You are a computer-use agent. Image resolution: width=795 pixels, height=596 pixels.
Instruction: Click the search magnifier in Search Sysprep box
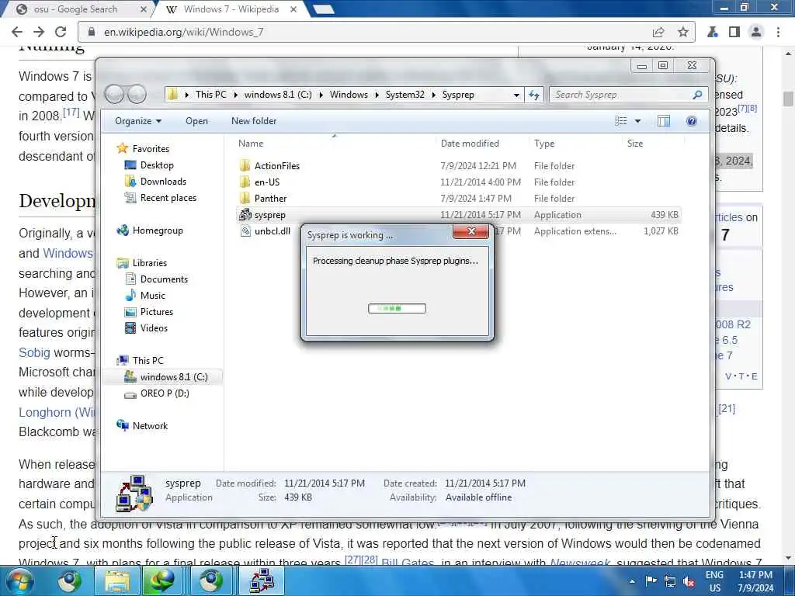tap(697, 95)
